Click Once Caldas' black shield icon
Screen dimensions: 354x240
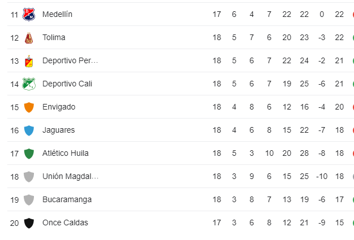tap(29, 223)
